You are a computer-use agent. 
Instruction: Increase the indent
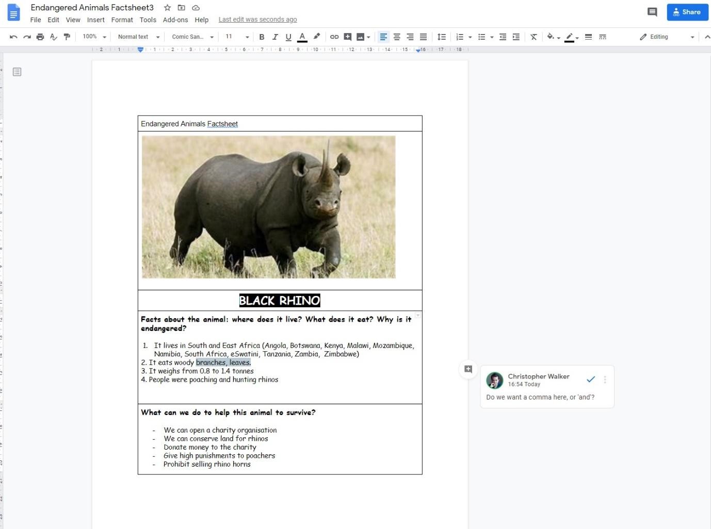(x=516, y=37)
